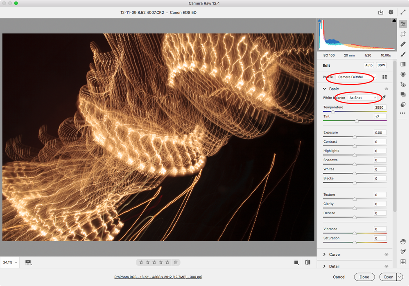Rate image three stars
This screenshot has width=409, height=286.
click(154, 262)
